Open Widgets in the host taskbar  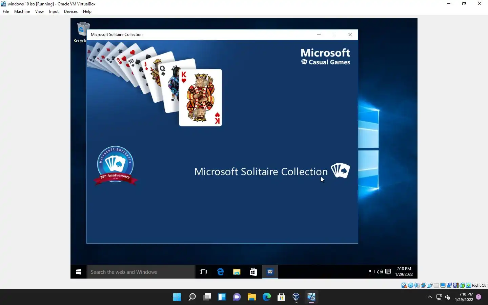[x=222, y=297]
